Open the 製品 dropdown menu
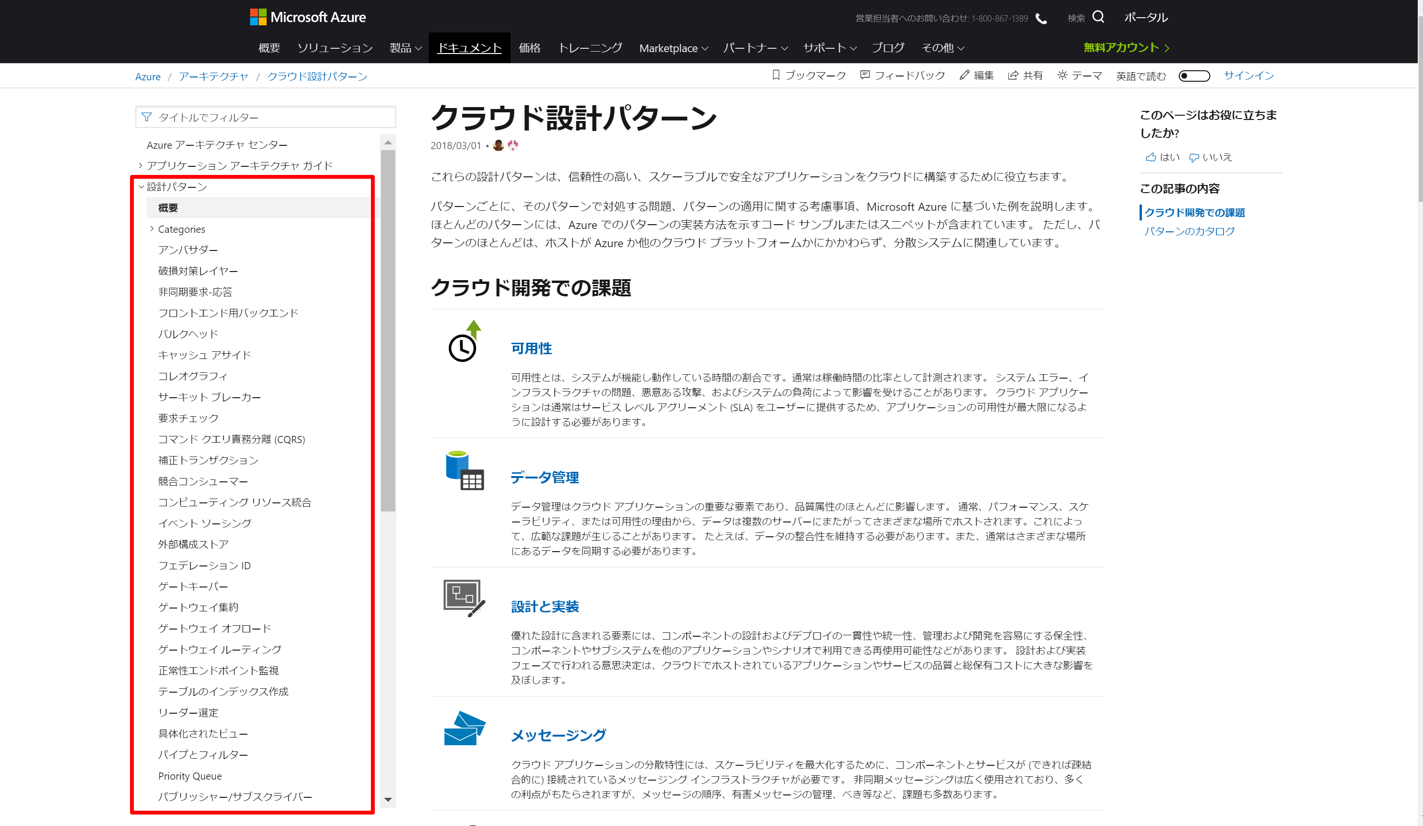Viewport: 1423px width, 826px height. click(x=405, y=48)
